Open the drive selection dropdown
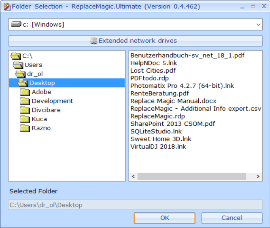This screenshot has width=270, height=228. [258, 25]
